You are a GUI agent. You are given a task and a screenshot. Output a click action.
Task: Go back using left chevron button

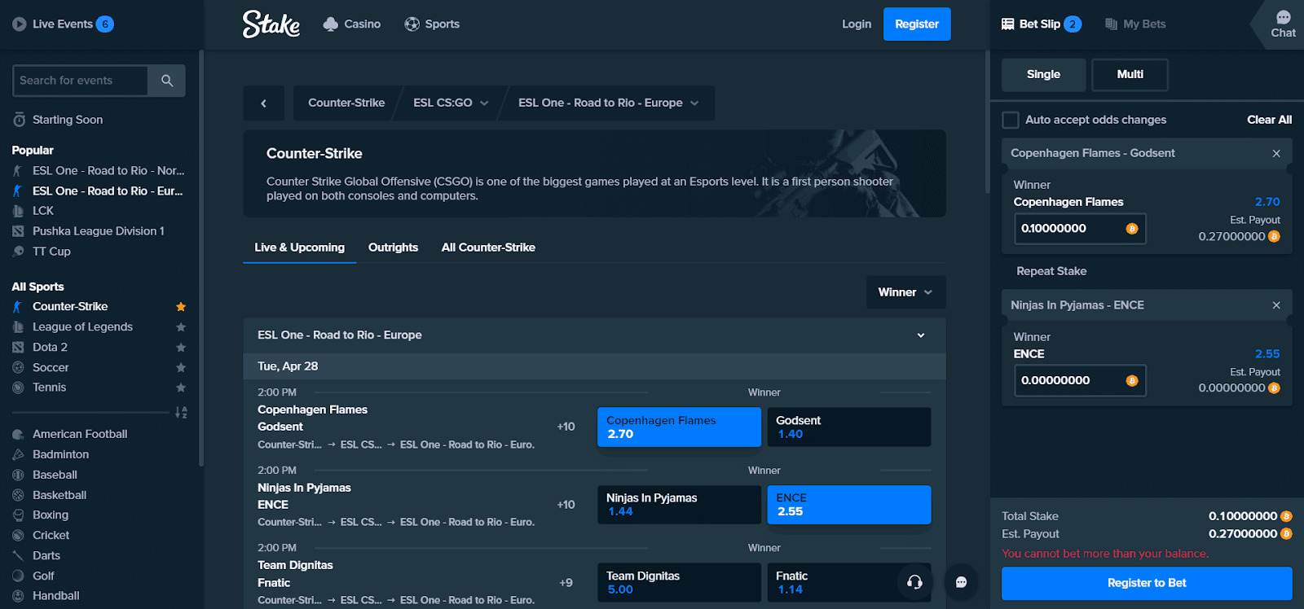[x=264, y=103]
